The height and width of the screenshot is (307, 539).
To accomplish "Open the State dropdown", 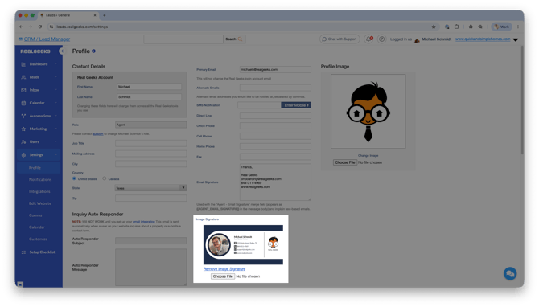I will point(150,188).
